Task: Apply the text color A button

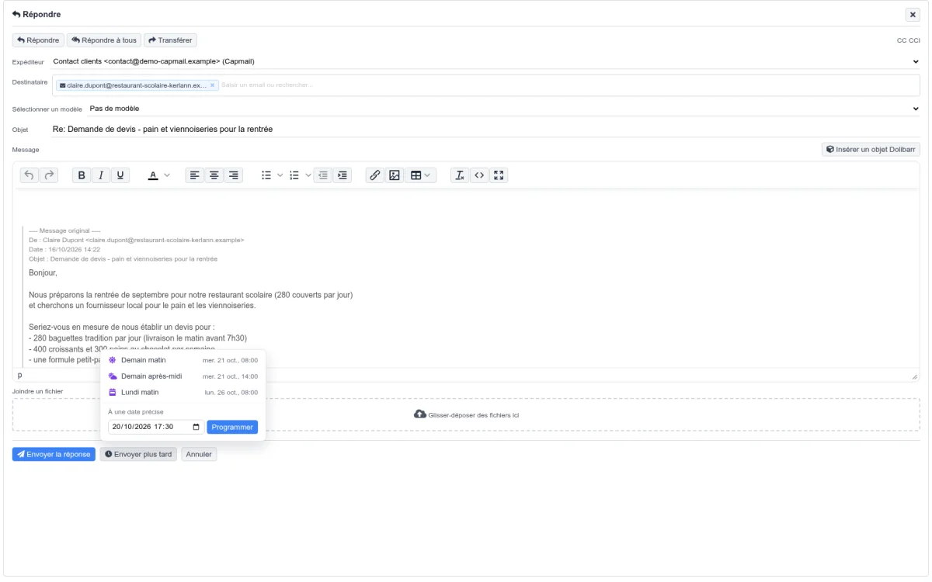Action: (x=154, y=175)
